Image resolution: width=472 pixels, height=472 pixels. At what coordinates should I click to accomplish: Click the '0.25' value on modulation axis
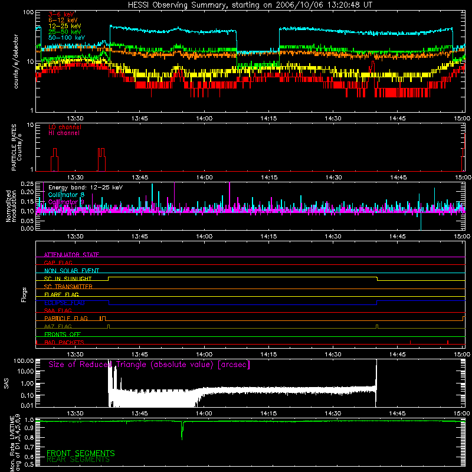tap(28, 183)
